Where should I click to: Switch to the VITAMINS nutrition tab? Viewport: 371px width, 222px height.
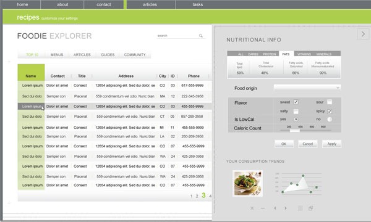304,54
